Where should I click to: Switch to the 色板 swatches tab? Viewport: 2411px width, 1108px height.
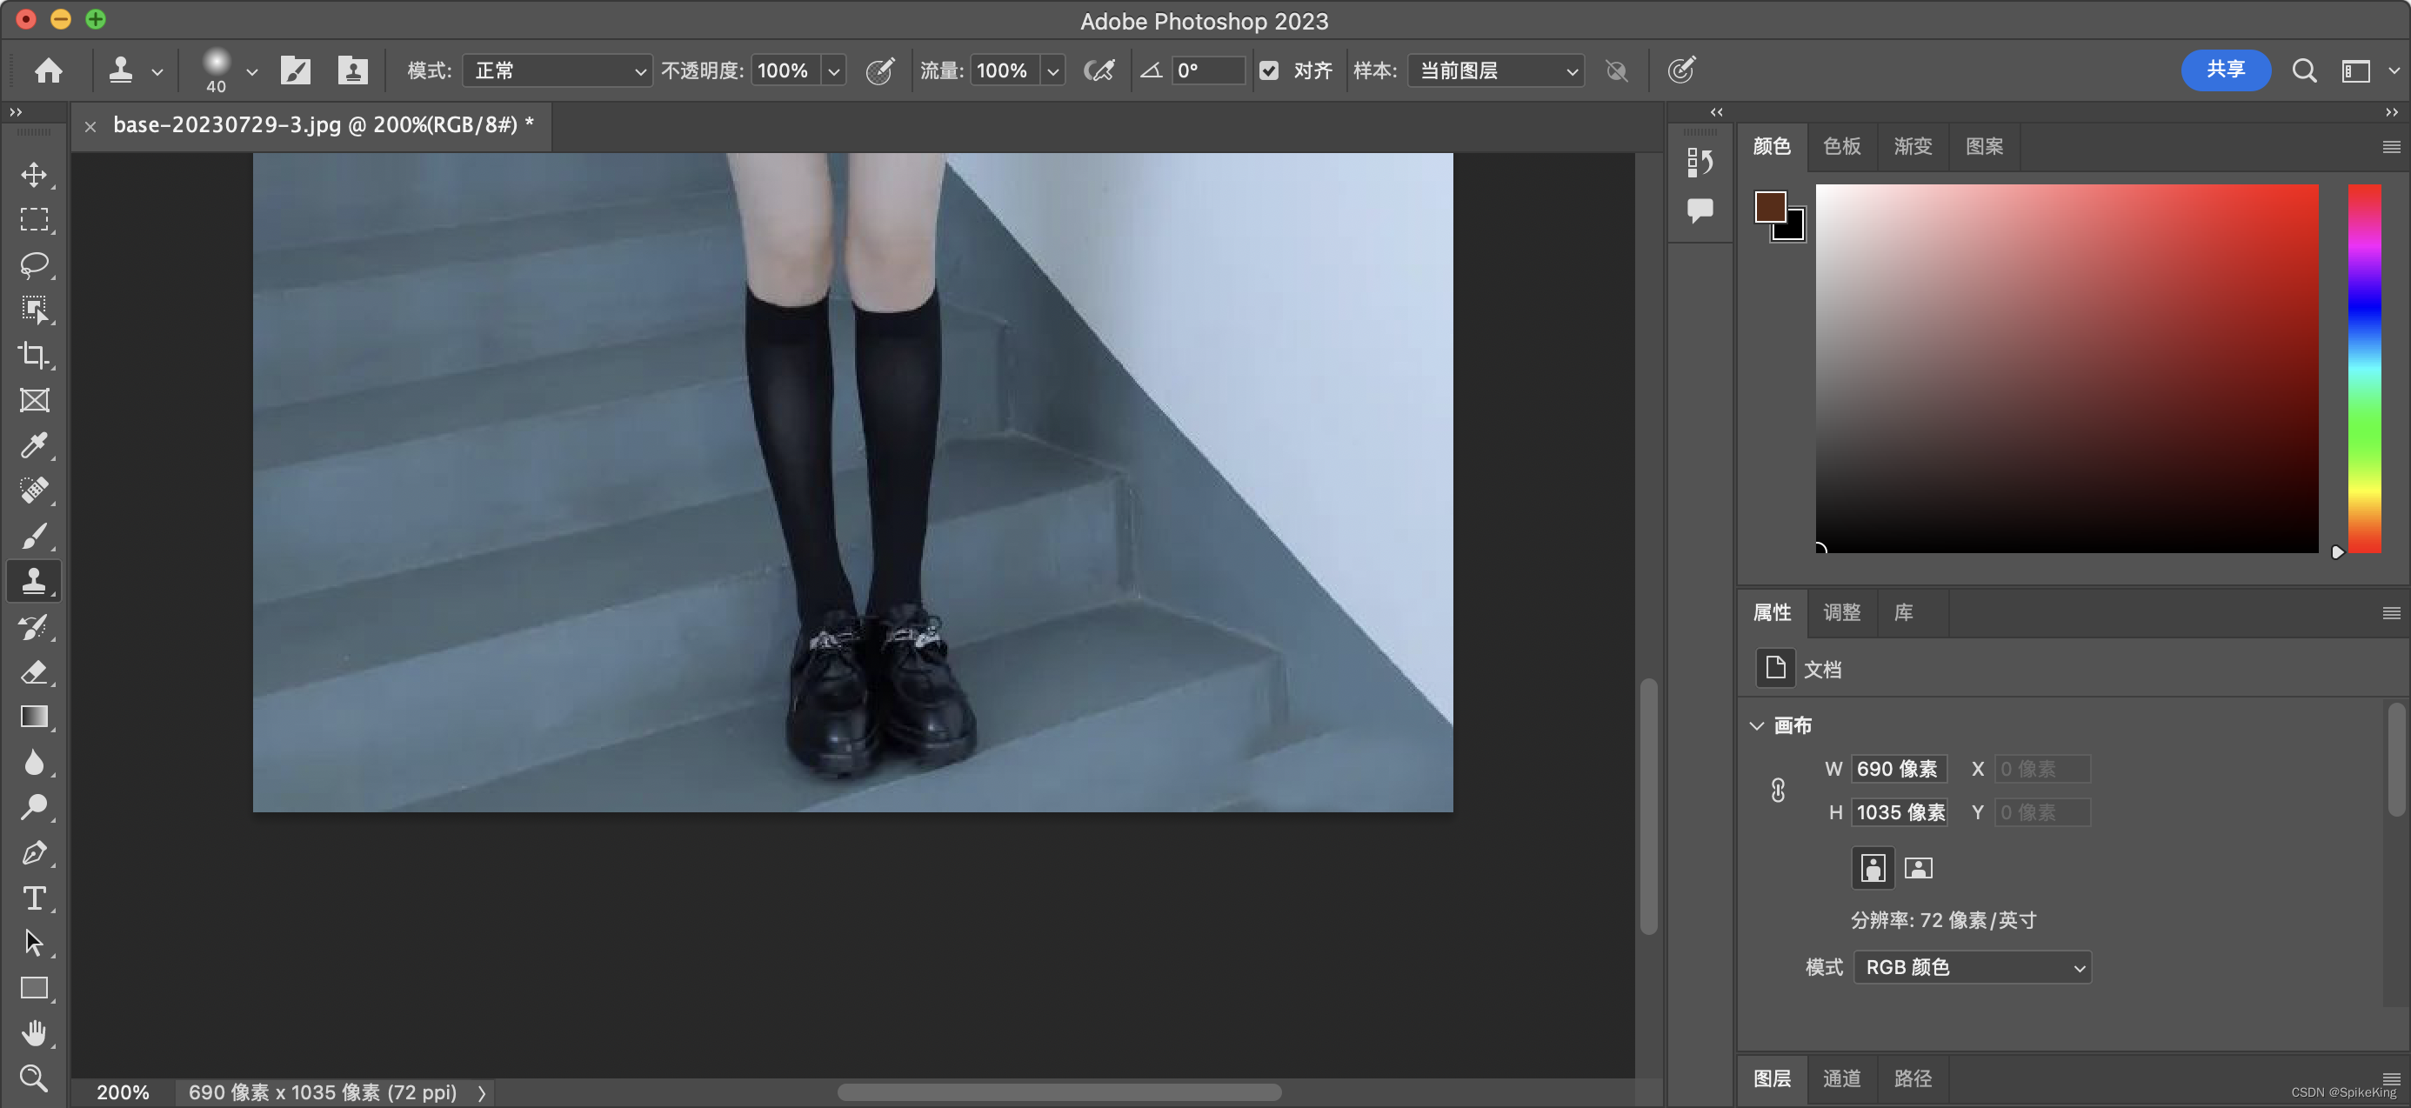click(1841, 146)
